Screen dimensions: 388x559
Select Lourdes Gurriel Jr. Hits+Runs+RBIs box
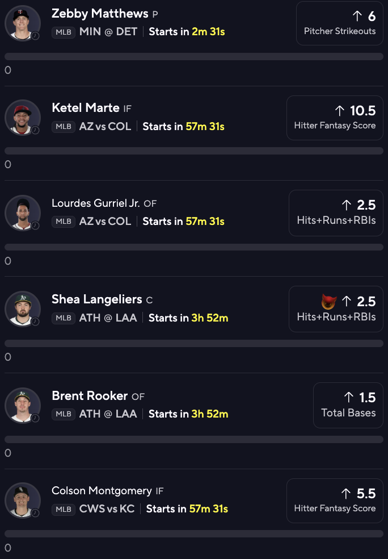tap(336, 213)
